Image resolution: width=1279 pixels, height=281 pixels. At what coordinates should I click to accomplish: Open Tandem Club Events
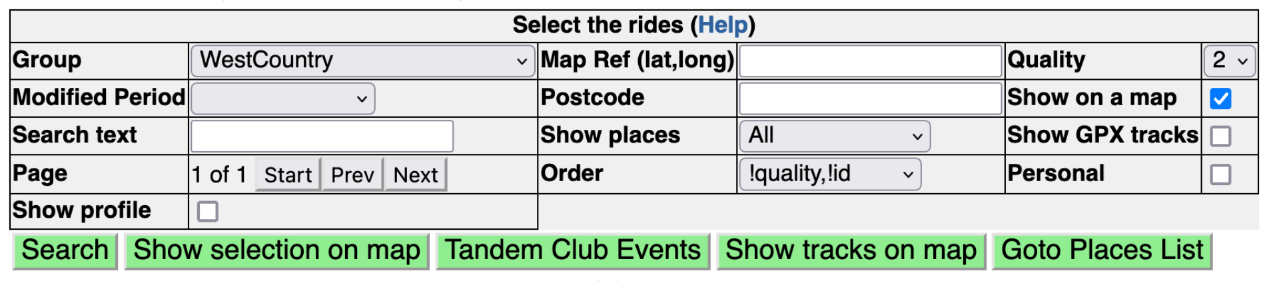click(573, 251)
